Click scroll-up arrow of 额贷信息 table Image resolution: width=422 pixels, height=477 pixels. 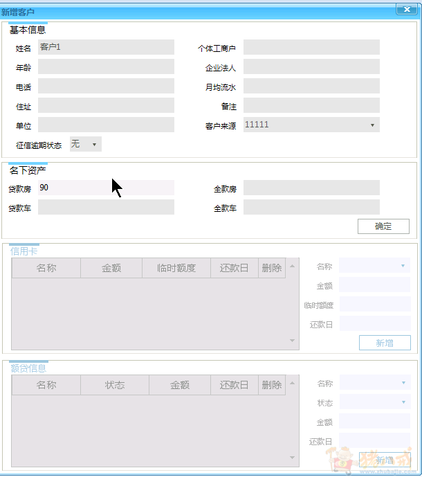pos(292,383)
